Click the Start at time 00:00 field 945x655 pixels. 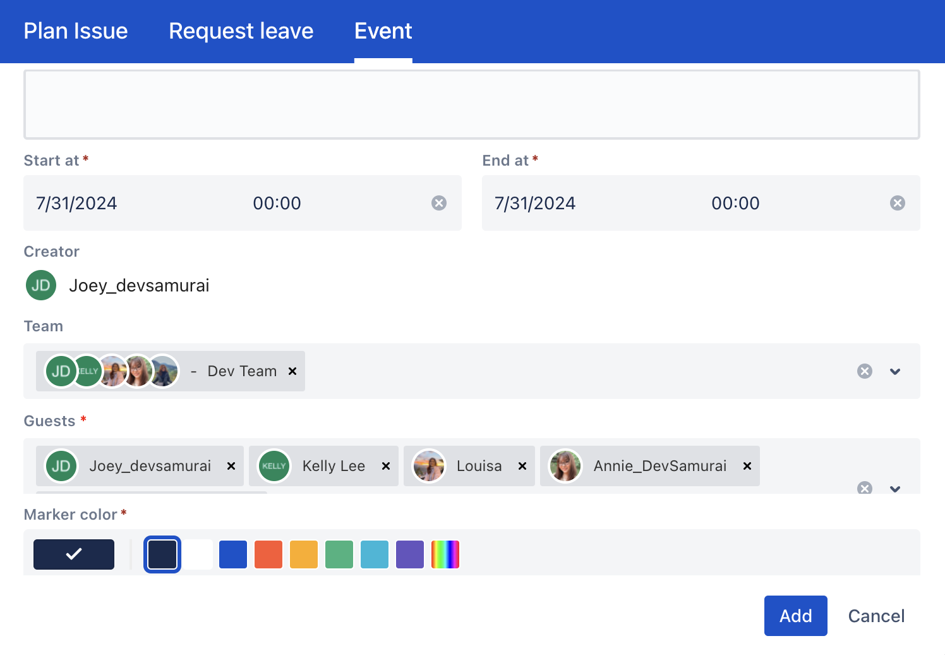(277, 203)
